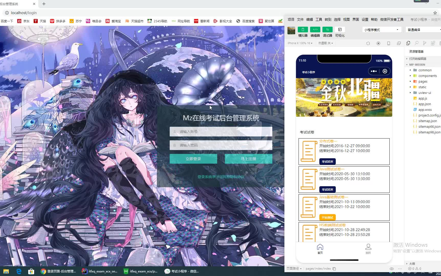Open the 编辑 menu

[x=309, y=19]
